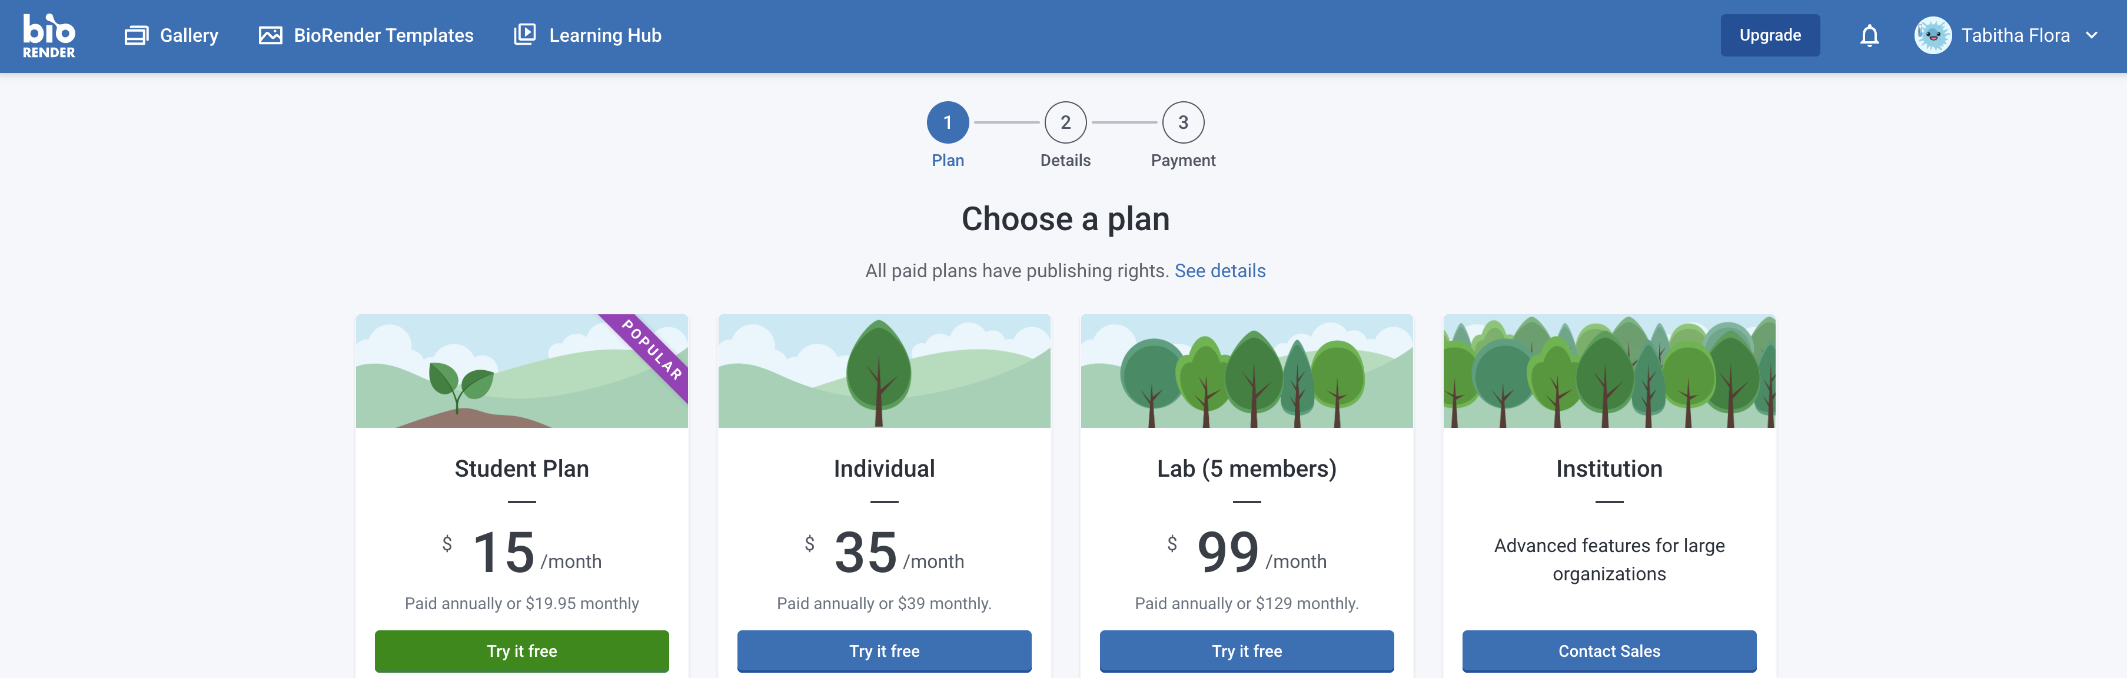
Task: Expand the user account dropdown chevron
Action: [2092, 35]
